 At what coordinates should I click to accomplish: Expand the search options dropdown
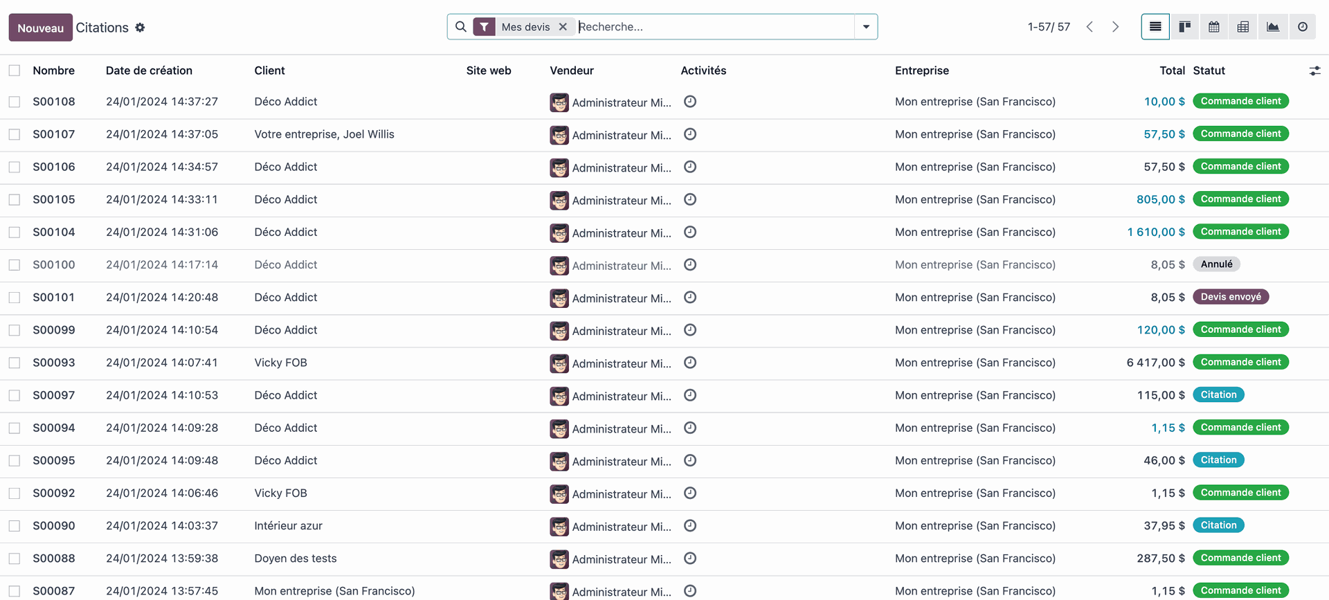[866, 27]
